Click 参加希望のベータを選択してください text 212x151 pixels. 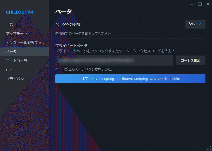click(x=83, y=33)
